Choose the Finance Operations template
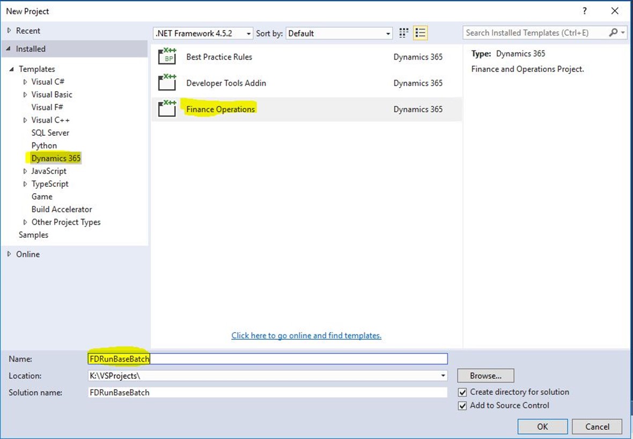Viewport: 633px width, 439px height. 307,109
